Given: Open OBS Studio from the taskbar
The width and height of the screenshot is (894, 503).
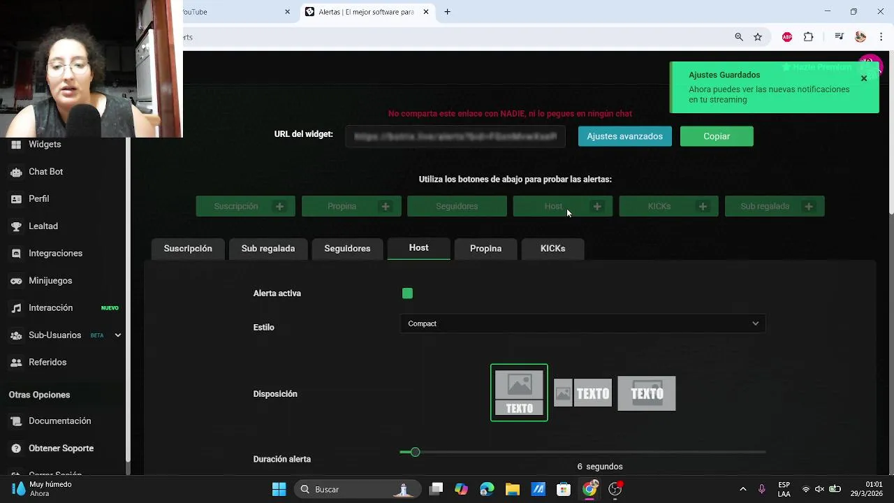Looking at the screenshot, I should [x=615, y=489].
